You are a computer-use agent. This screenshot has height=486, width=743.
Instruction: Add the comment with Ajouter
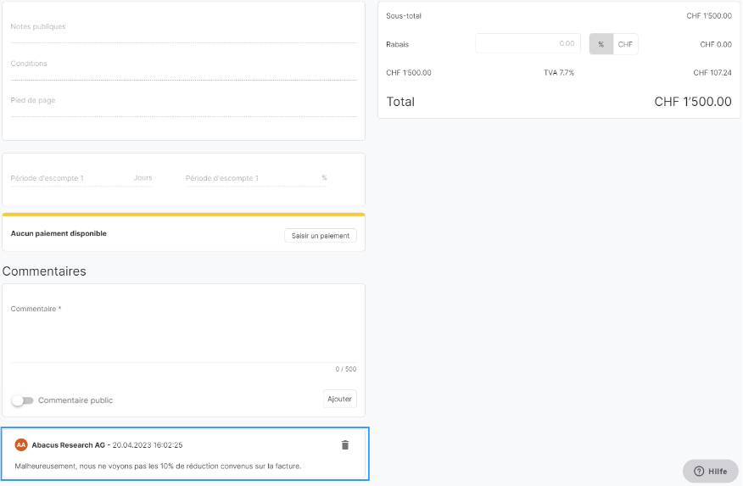point(339,399)
